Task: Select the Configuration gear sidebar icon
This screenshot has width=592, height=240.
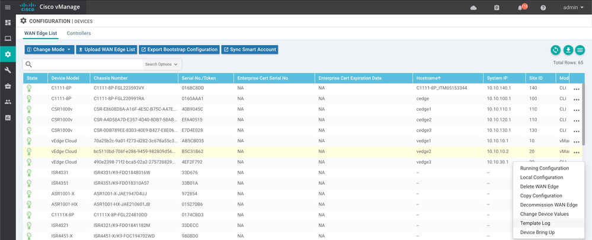Action: tap(8, 55)
